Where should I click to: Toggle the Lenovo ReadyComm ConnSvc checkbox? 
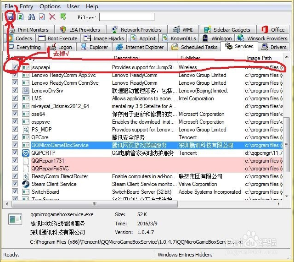click(x=15, y=82)
